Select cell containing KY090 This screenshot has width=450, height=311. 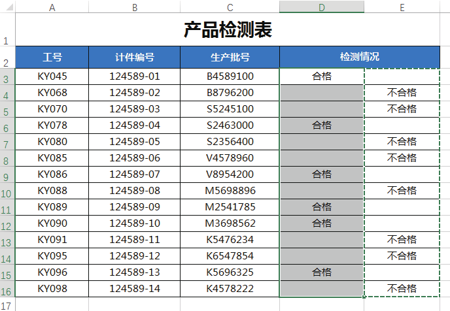point(52,223)
